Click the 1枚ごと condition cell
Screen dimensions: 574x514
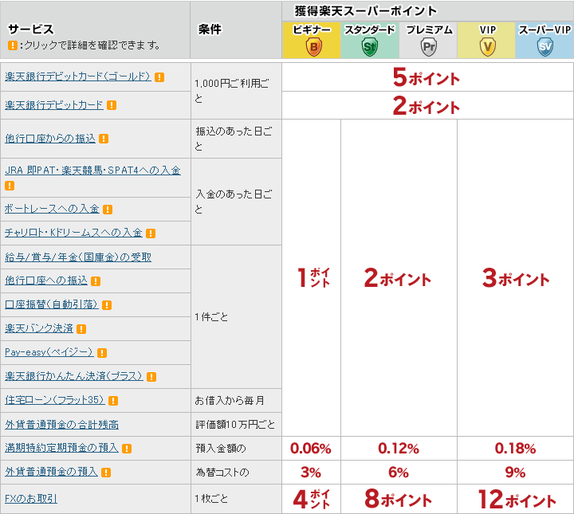(236, 499)
